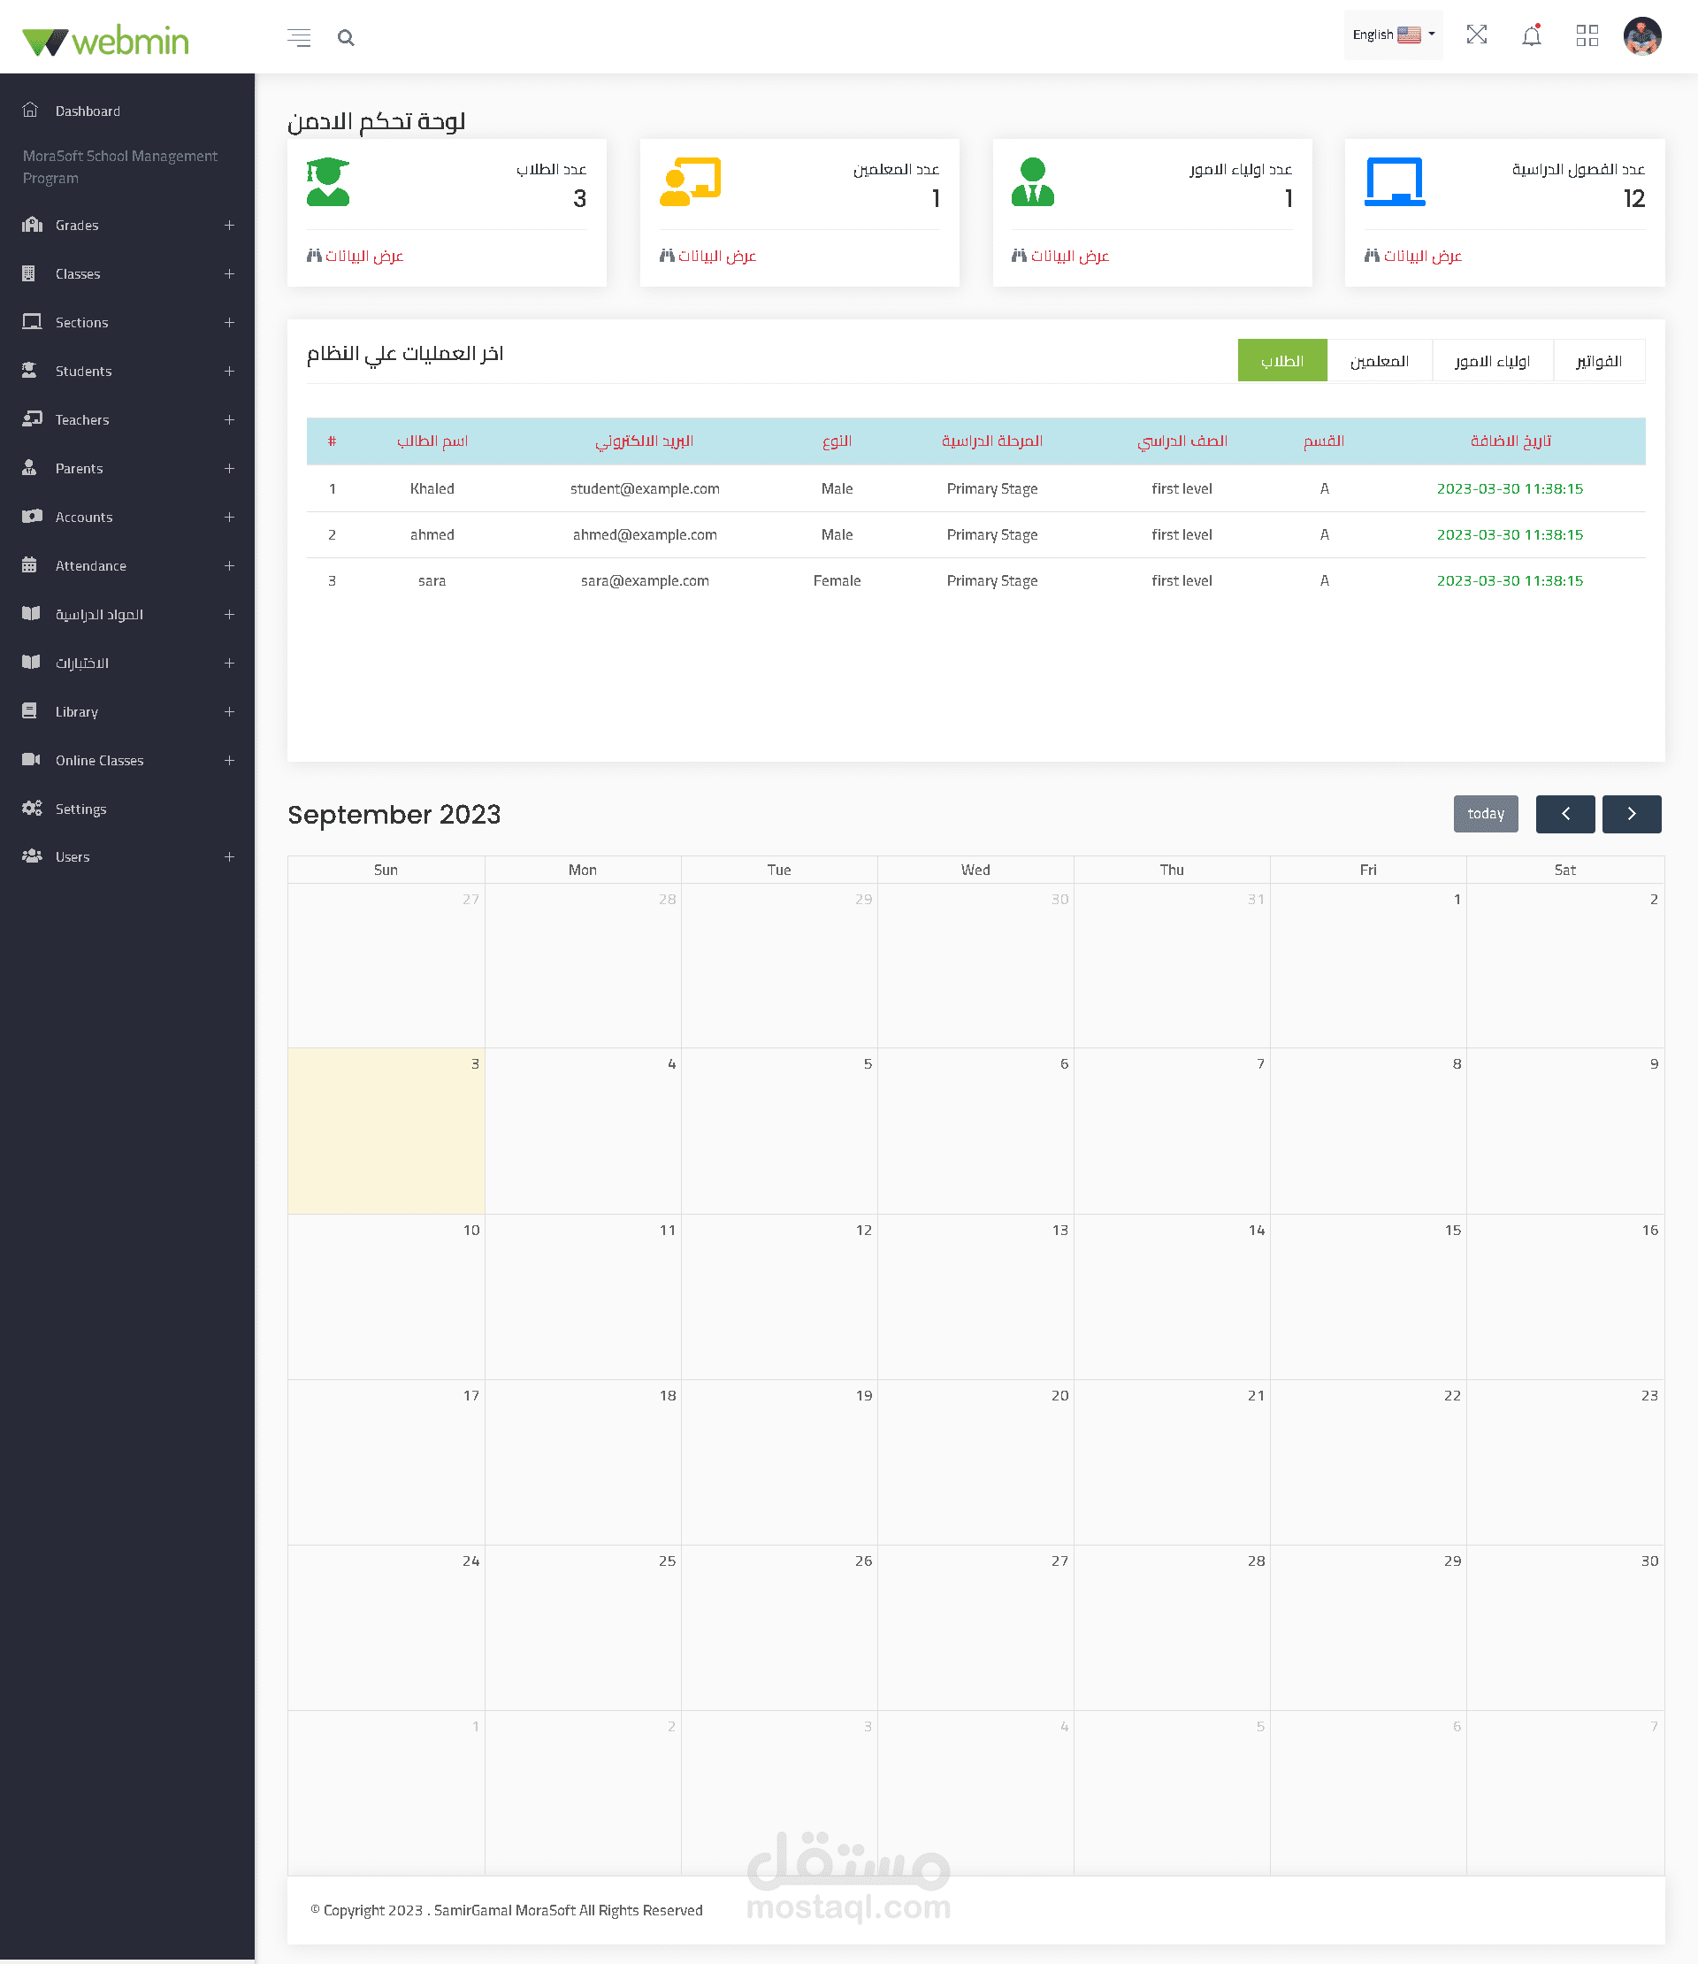This screenshot has width=1698, height=1964.
Task: Open عرض البيانات link on the classrooms card
Action: [x=1413, y=256]
